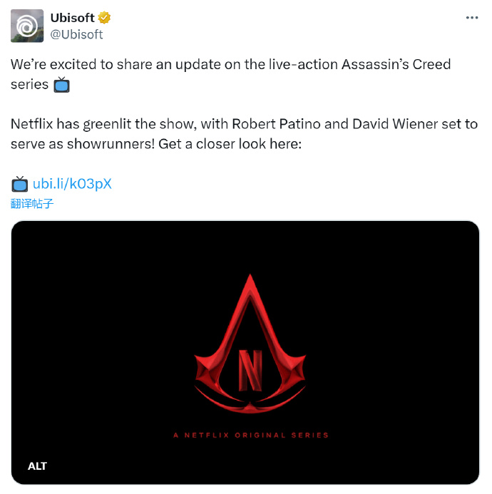The height and width of the screenshot is (494, 492).
Task: Select the Ubisoft display name
Action: pos(73,18)
